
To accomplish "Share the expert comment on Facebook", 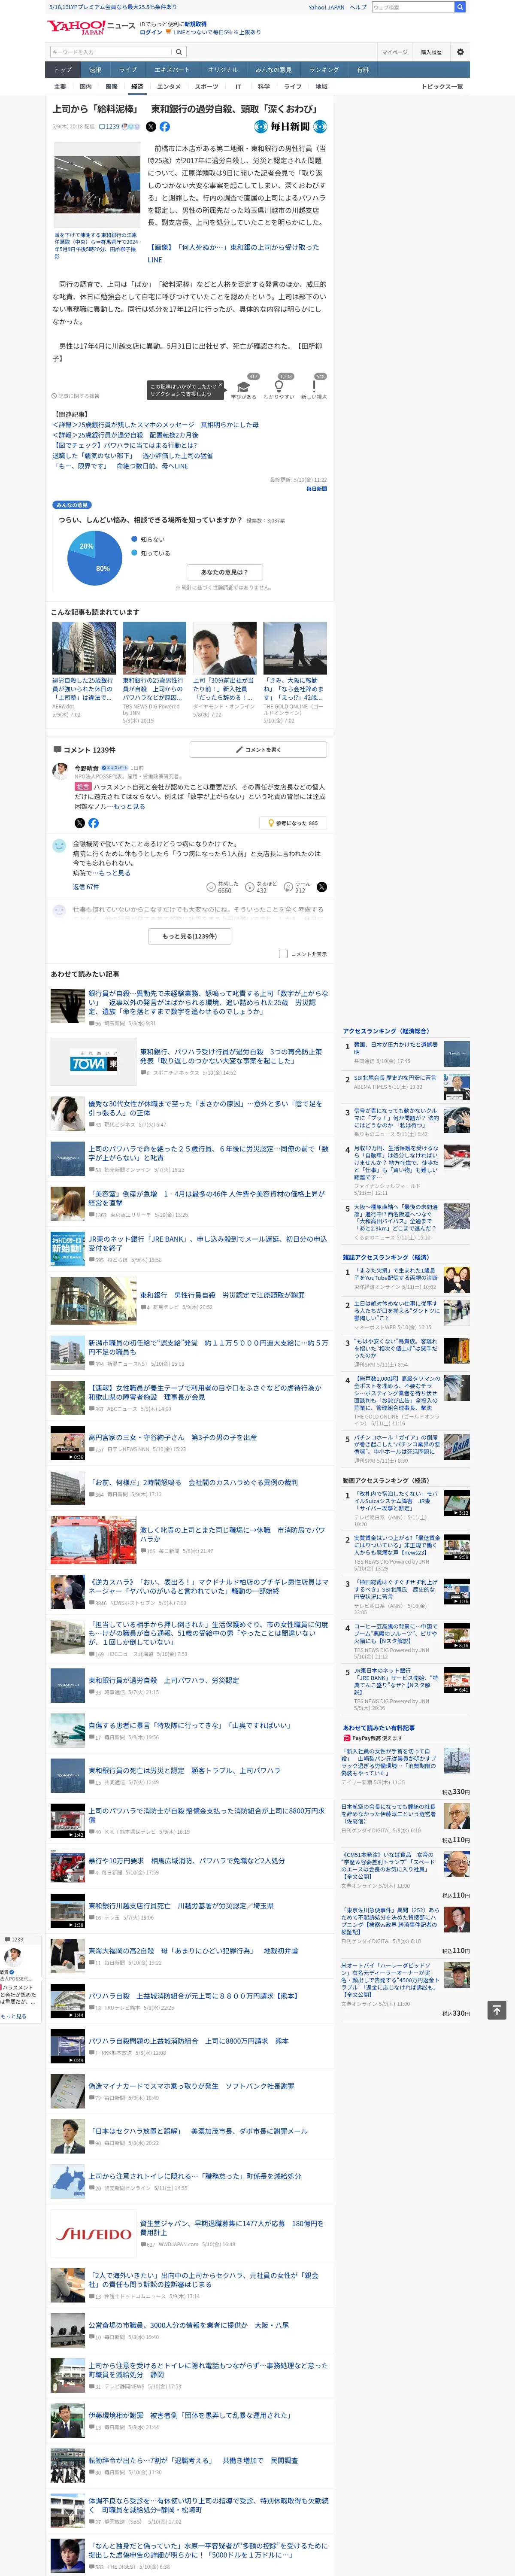I will click(x=93, y=823).
